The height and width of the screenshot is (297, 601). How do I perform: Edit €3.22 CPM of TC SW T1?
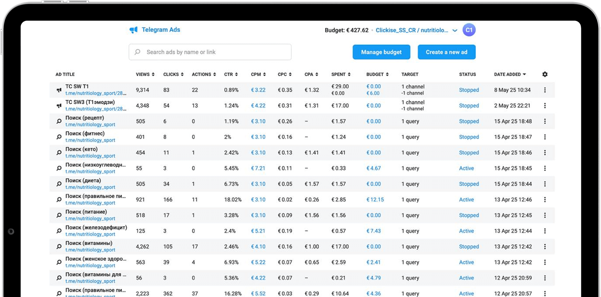click(258, 90)
